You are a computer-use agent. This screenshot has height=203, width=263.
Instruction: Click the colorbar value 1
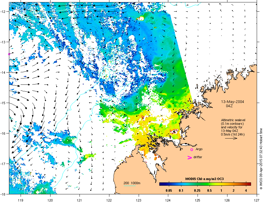pos(221,190)
